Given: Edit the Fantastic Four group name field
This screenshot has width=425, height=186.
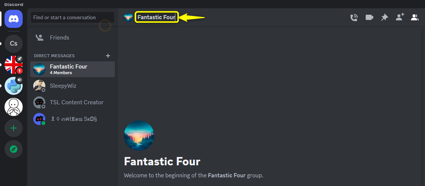Looking at the screenshot, I should click(x=157, y=18).
